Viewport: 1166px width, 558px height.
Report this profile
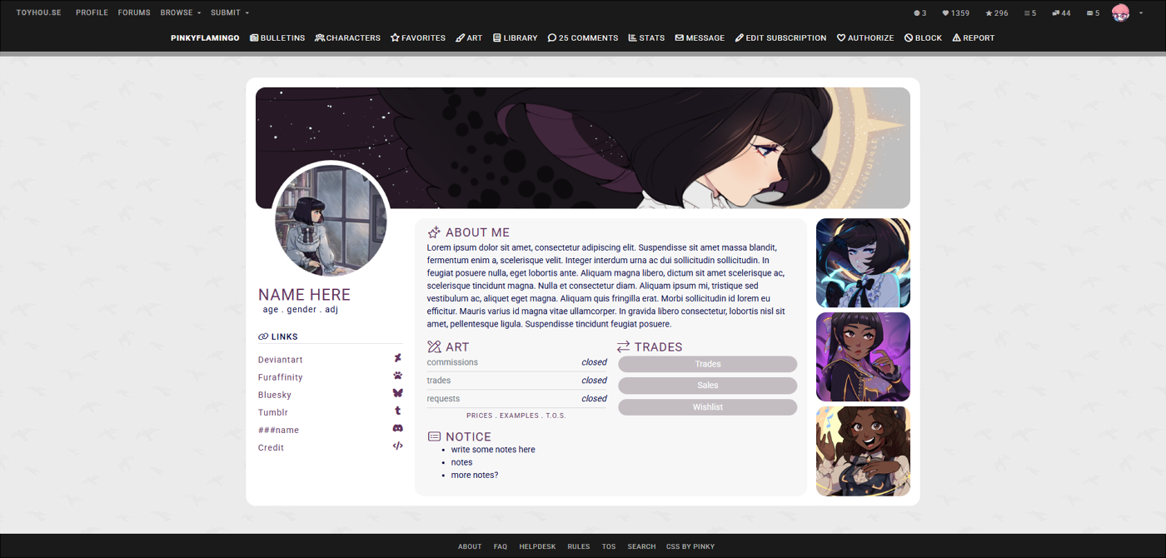click(x=974, y=37)
